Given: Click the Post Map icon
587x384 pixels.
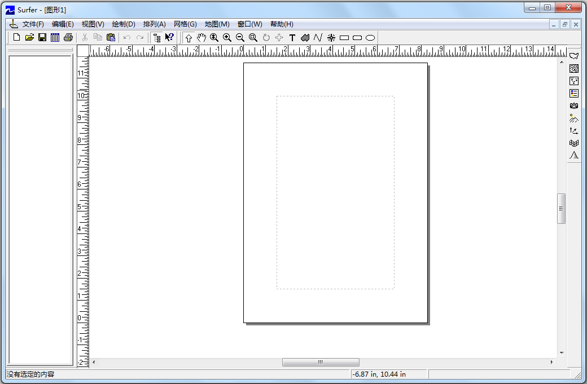Looking at the screenshot, I should (574, 81).
